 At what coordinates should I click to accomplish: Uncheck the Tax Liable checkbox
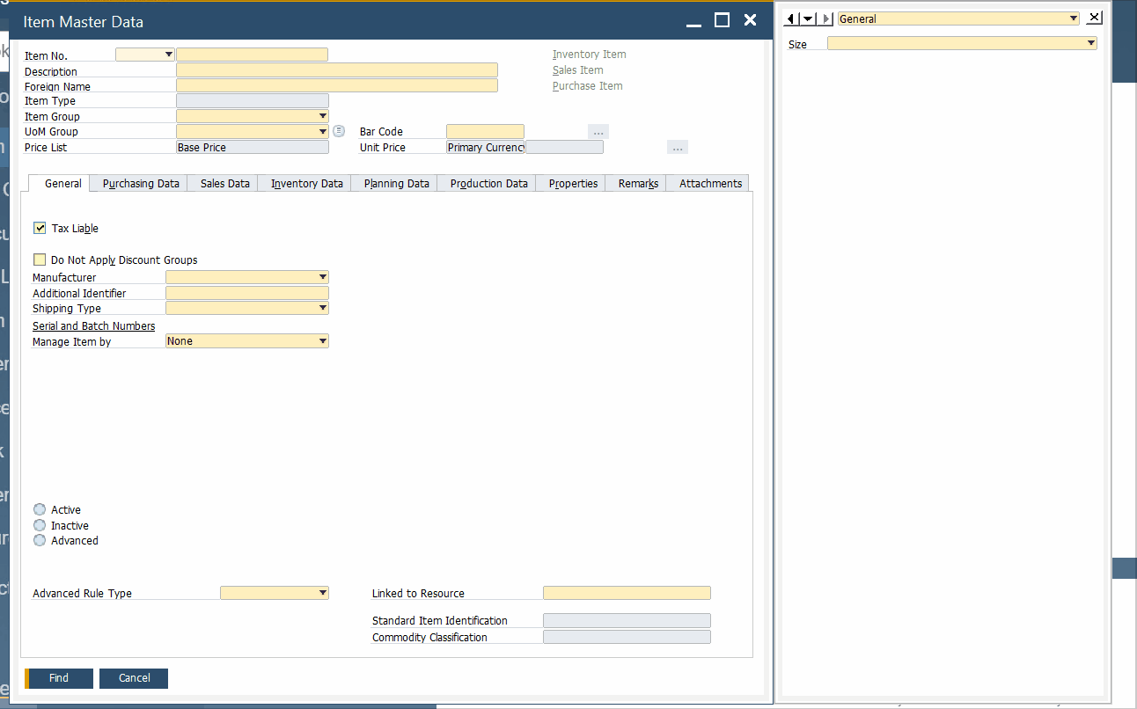pos(40,228)
